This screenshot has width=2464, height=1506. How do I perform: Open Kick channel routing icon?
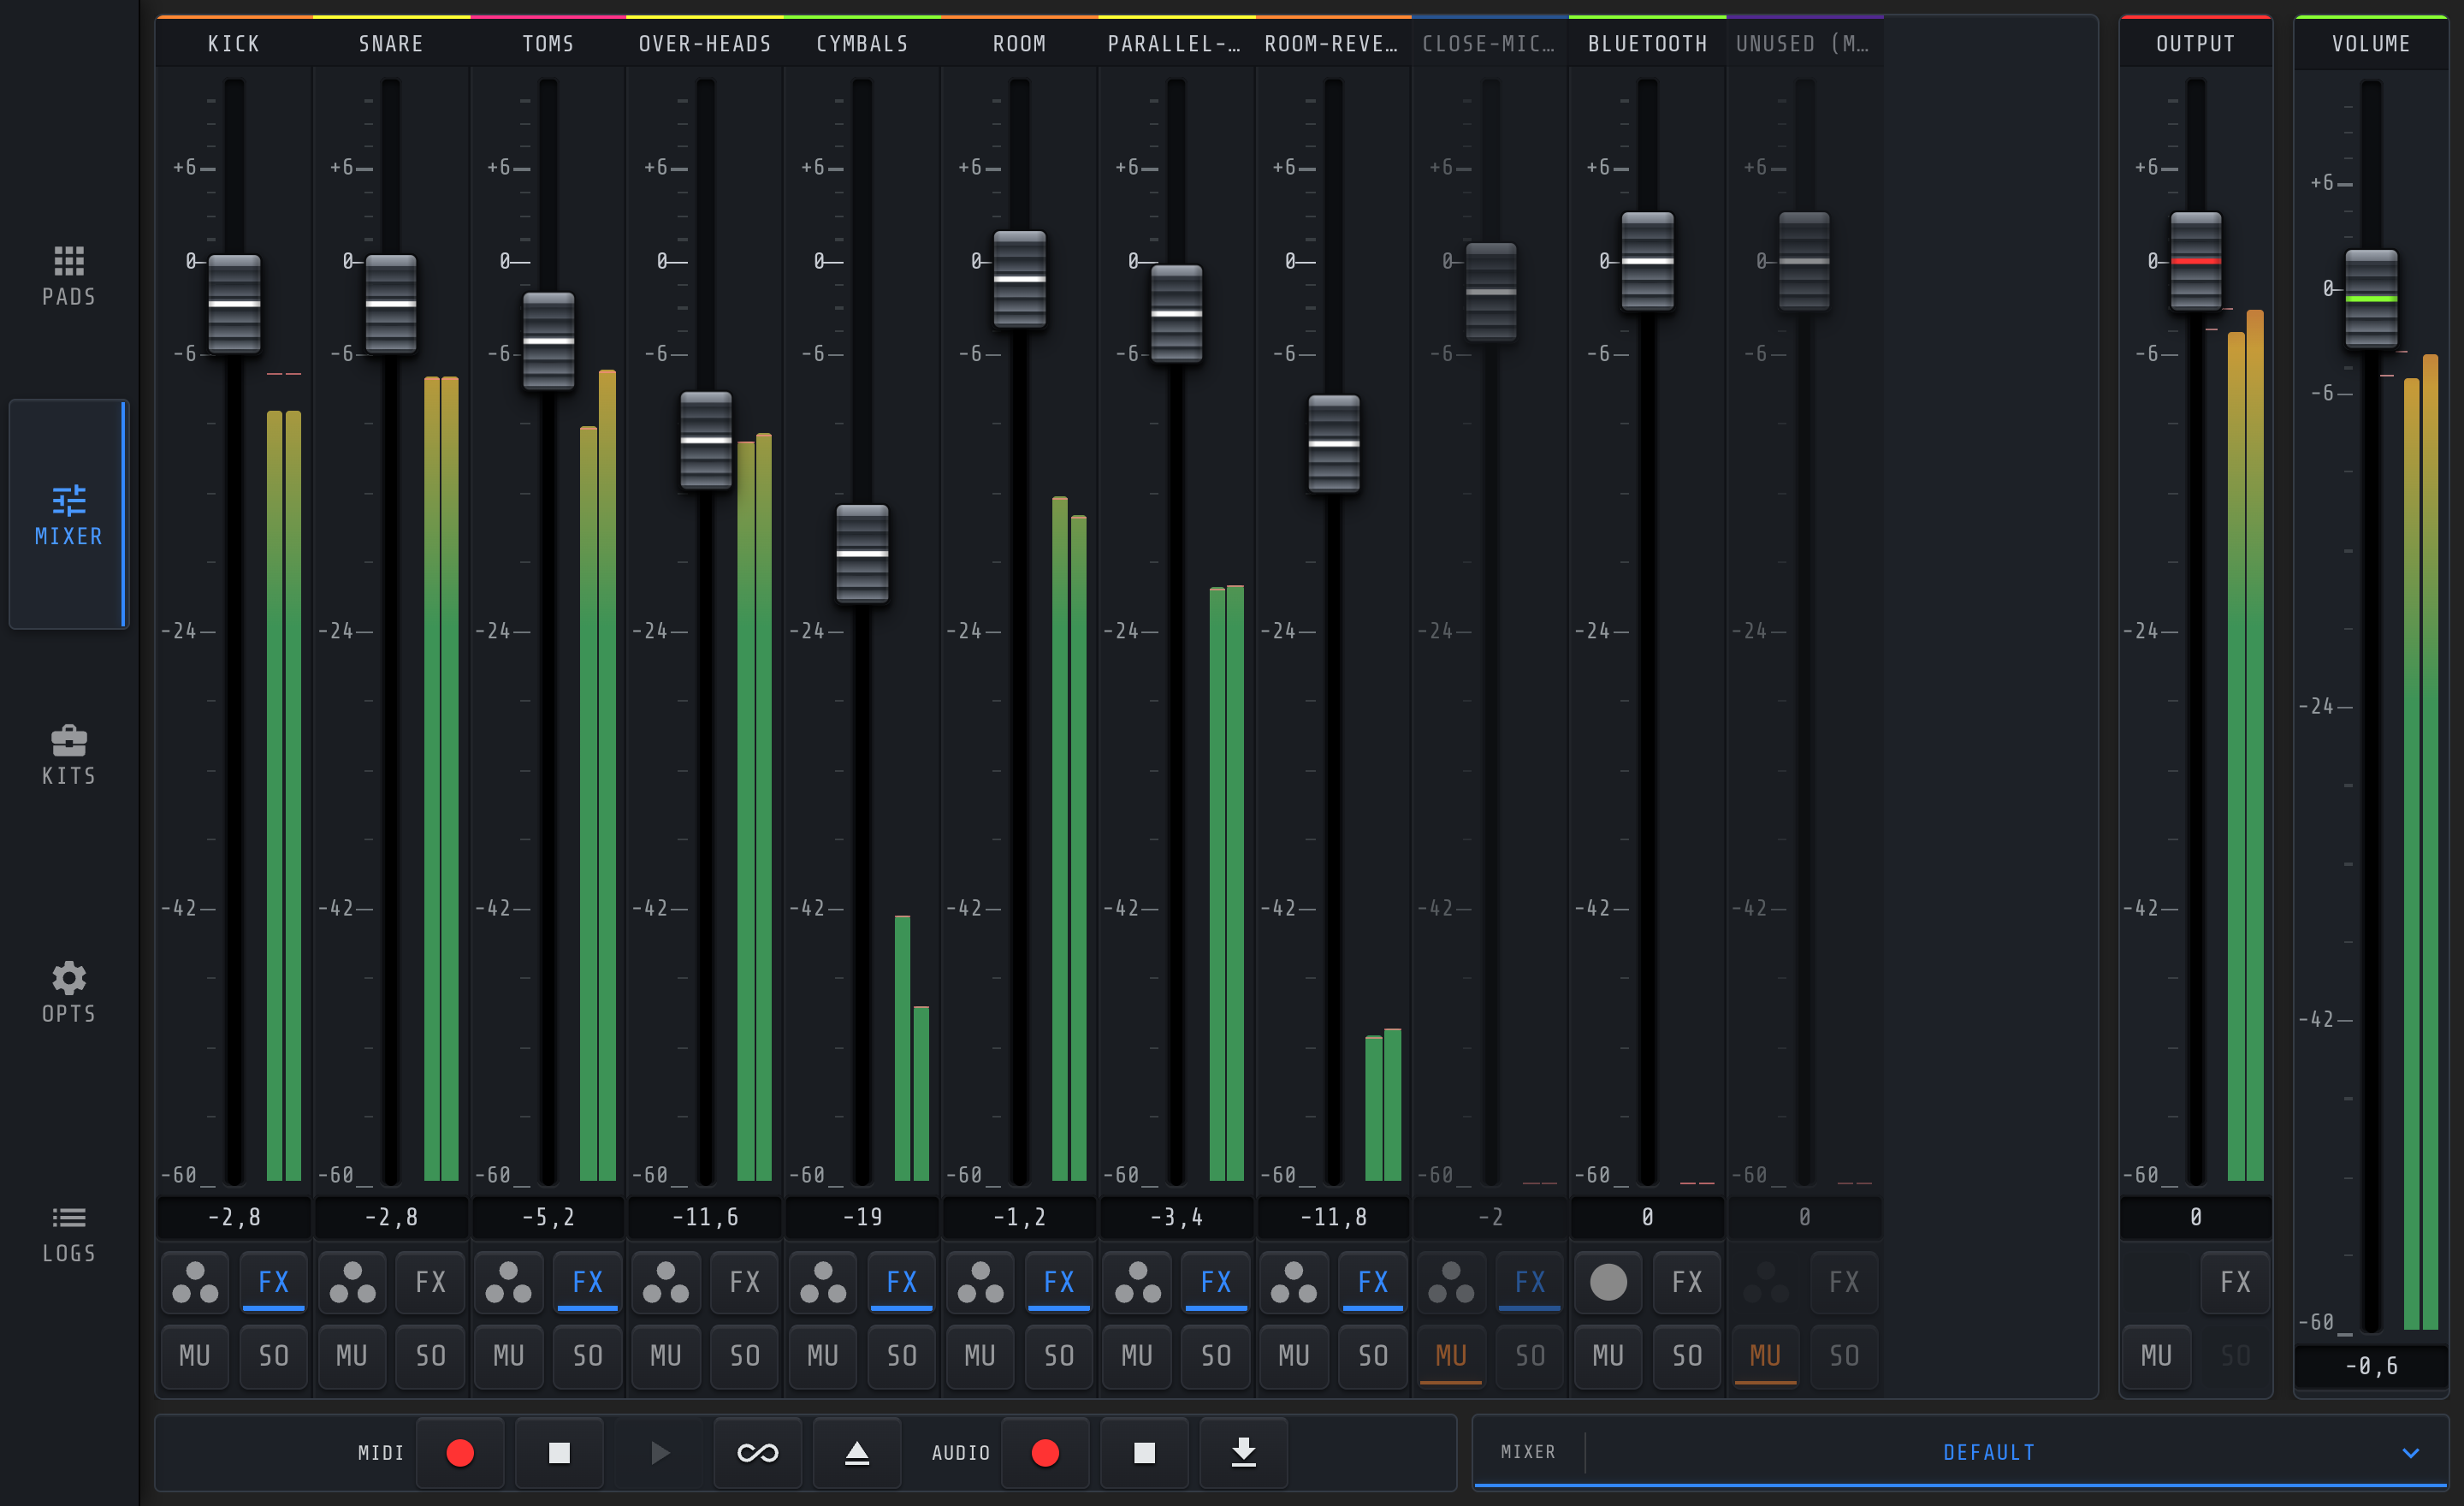(x=195, y=1282)
